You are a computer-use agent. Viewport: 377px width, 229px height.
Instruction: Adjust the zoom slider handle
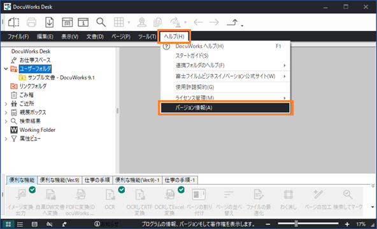tap(296, 224)
